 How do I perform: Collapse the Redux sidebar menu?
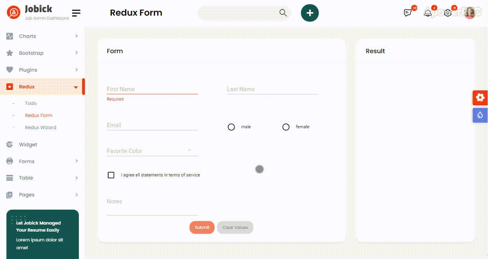pos(42,87)
